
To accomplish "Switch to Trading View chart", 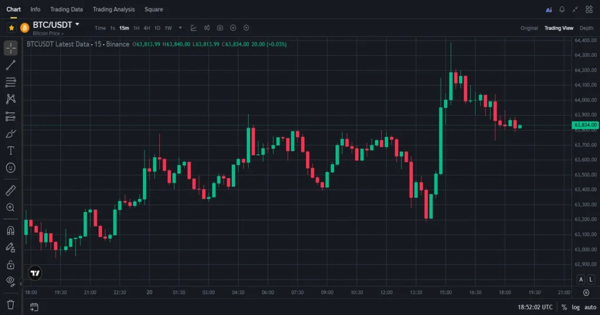I will point(558,28).
